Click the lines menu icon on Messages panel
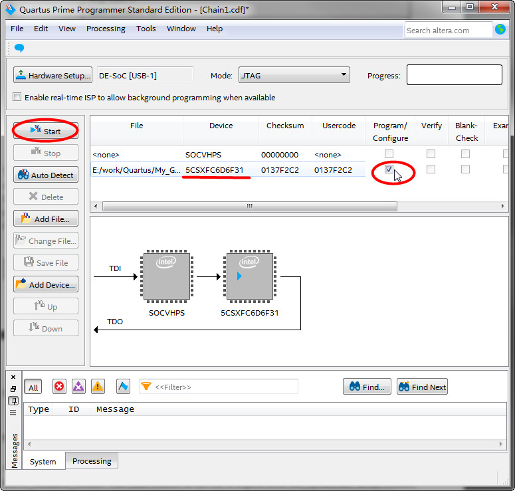The height and width of the screenshot is (491, 515). tap(13, 413)
